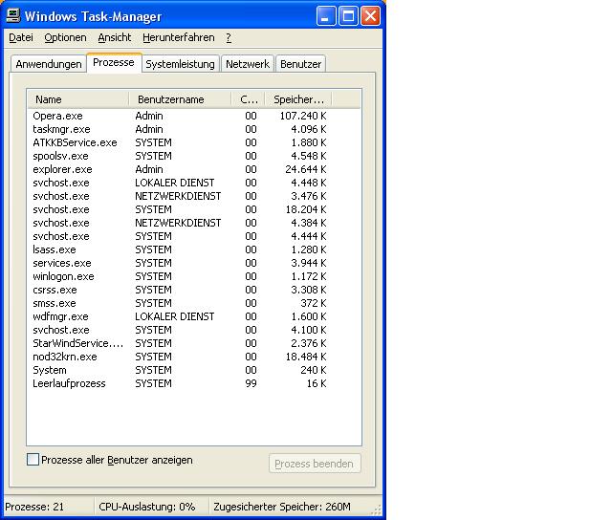Minimize the Task-Manager window
The image size is (612, 520).
click(326, 16)
